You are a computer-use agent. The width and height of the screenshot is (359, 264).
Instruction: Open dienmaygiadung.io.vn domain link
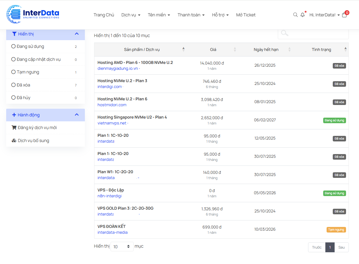point(118,69)
